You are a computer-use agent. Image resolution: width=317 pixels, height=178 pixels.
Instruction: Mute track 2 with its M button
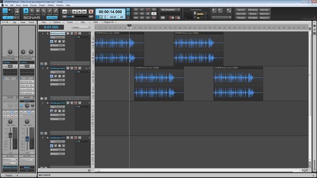click(68, 68)
